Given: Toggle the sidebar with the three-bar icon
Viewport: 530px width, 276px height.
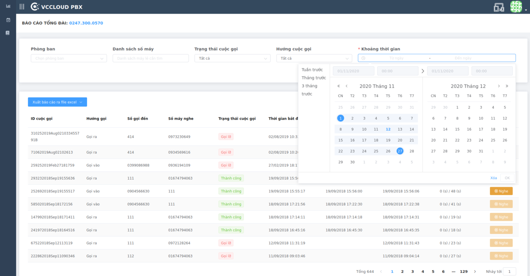Looking at the screenshot, I should pyautogui.click(x=22, y=7).
